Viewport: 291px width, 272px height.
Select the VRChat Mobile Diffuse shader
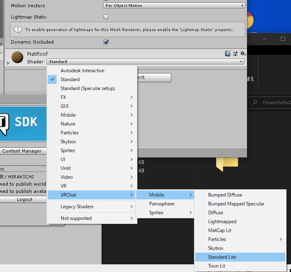click(240, 213)
